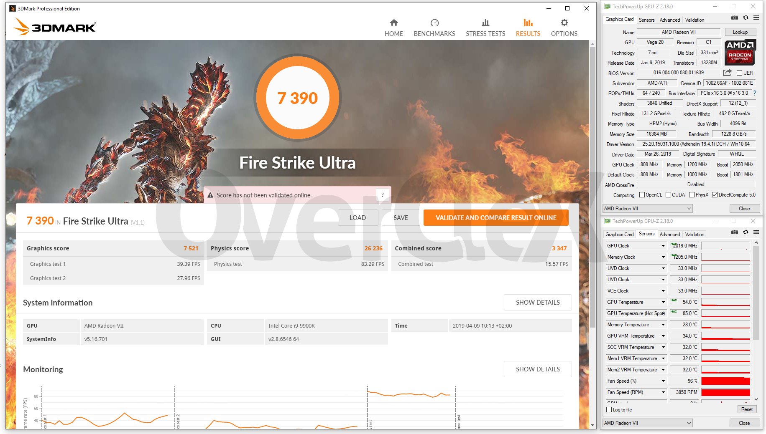The height and width of the screenshot is (434, 766).
Task: Click the BIOS export share icon in GPU-Z
Action: (727, 73)
